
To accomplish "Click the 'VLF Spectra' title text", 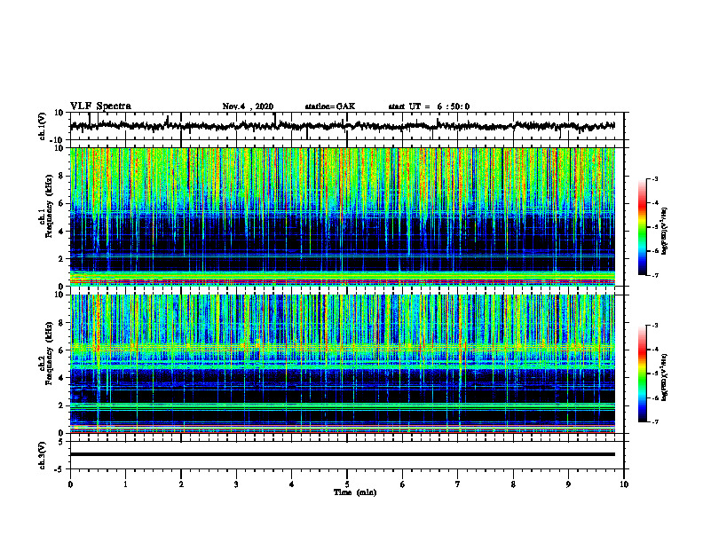I will click(100, 106).
